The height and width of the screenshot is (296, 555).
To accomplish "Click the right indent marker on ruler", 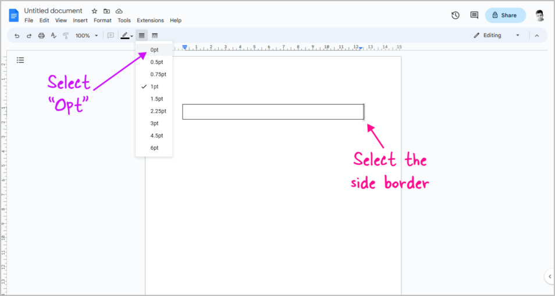I will tap(360, 48).
